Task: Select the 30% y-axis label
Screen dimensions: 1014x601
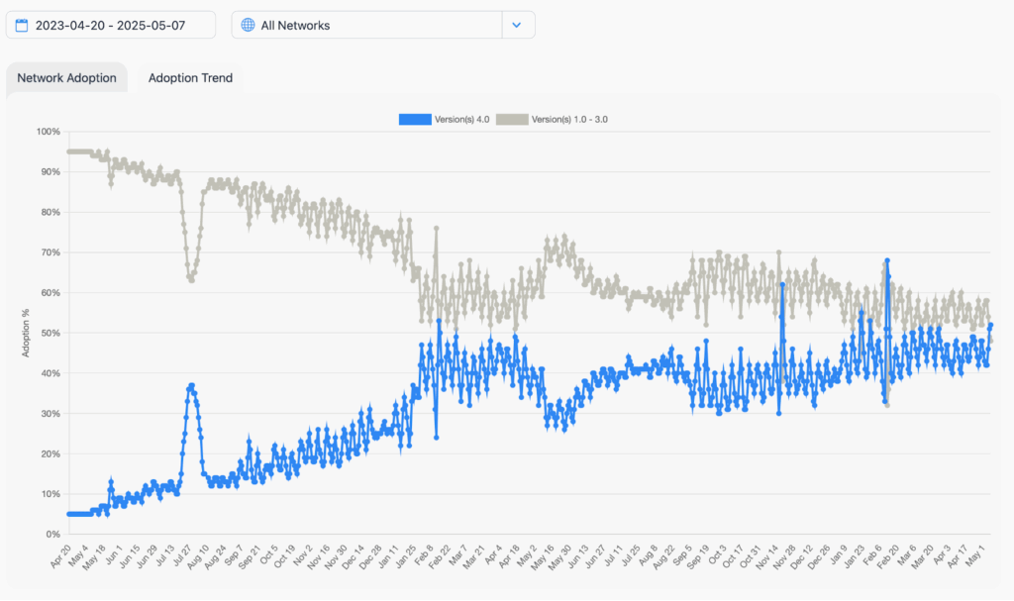Action: coord(51,414)
